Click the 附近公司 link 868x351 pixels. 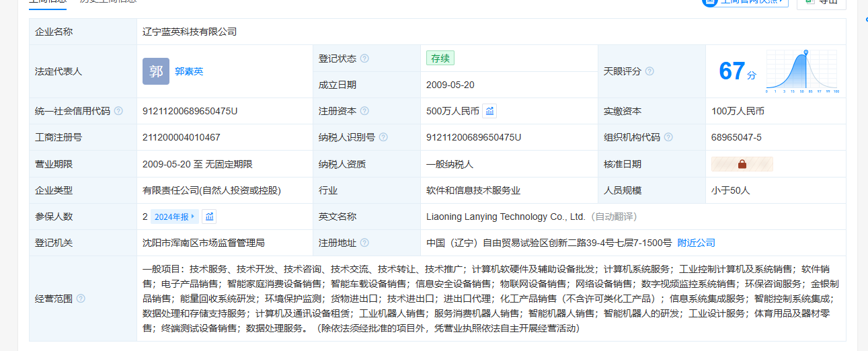pos(696,243)
